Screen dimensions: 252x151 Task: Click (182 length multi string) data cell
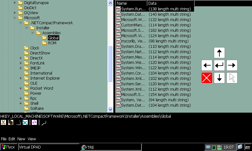(x=170, y=30)
